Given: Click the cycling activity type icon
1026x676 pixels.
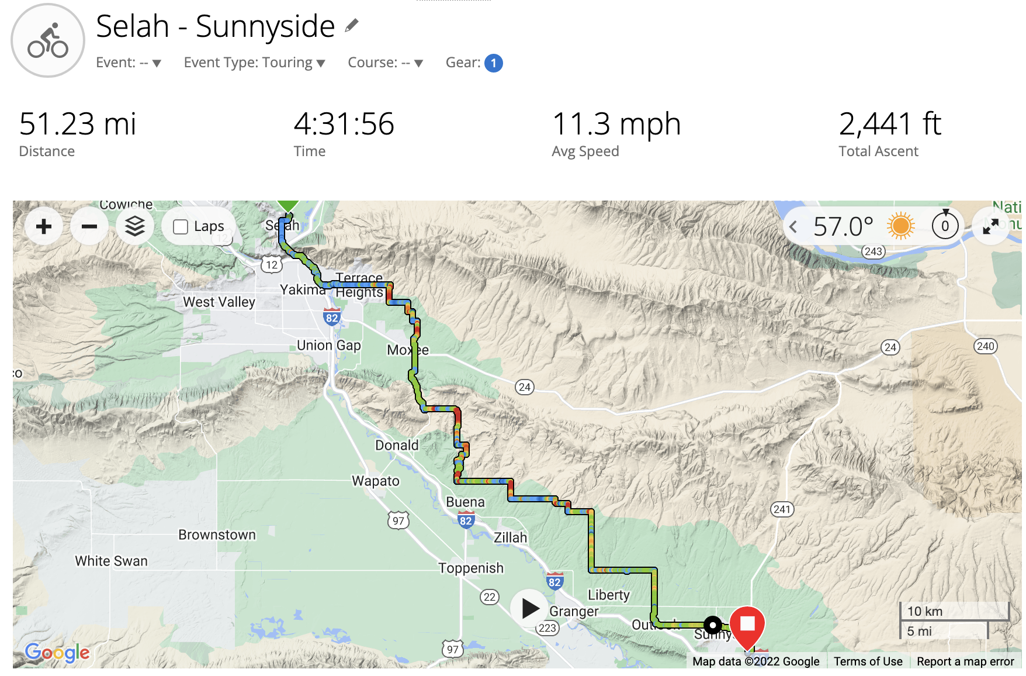Looking at the screenshot, I should pos(48,41).
